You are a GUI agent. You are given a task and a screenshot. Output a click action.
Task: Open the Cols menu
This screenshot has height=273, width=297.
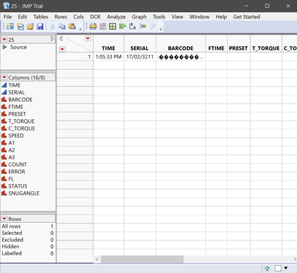78,17
